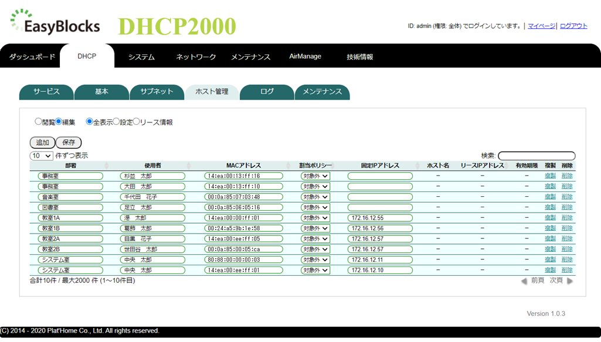Viewport: 601px width, 342px height.
Task: Open the ネットワーク main tab
Action: click(196, 57)
